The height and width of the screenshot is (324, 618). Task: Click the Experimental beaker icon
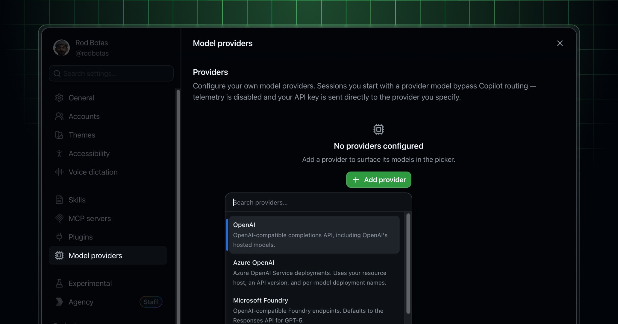[59, 283]
